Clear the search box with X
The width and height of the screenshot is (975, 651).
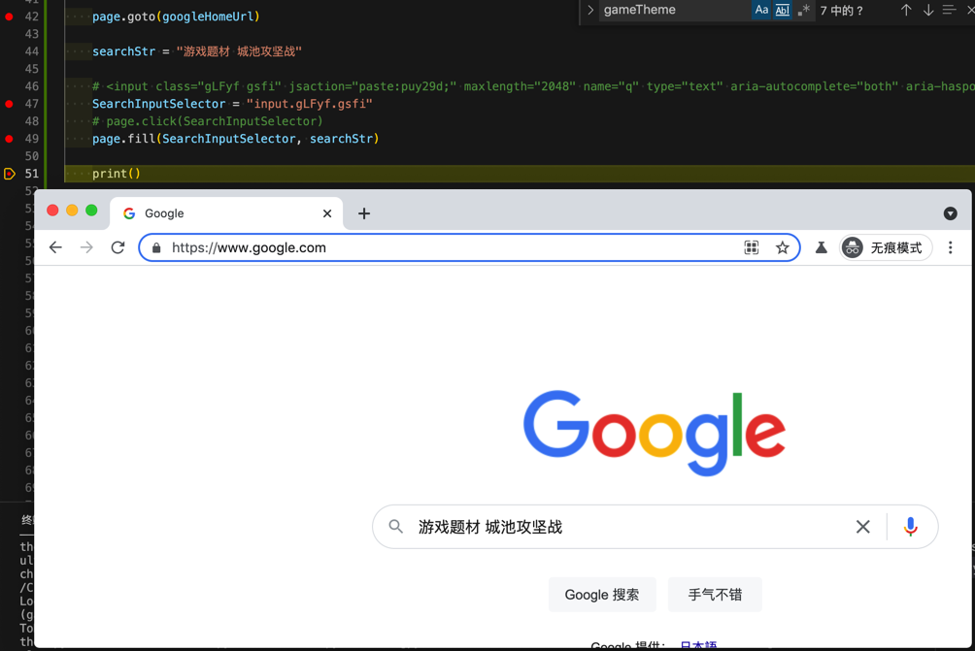click(862, 527)
